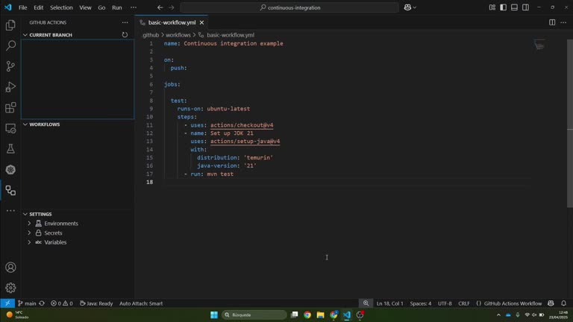Expand the Variables tree item
This screenshot has width=573, height=322.
click(29, 242)
